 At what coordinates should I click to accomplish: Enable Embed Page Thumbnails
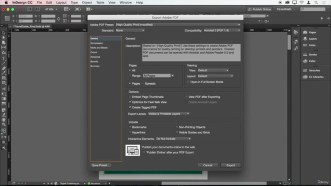pos(130,97)
